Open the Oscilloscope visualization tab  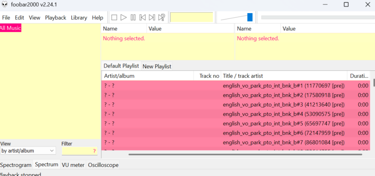click(103, 165)
